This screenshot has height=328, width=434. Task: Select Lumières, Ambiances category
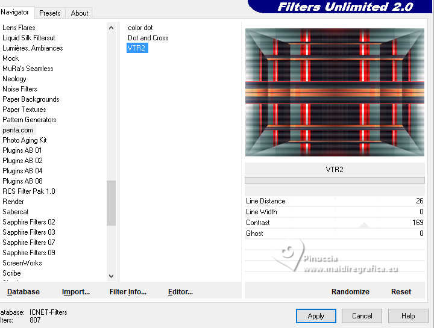[33, 48]
